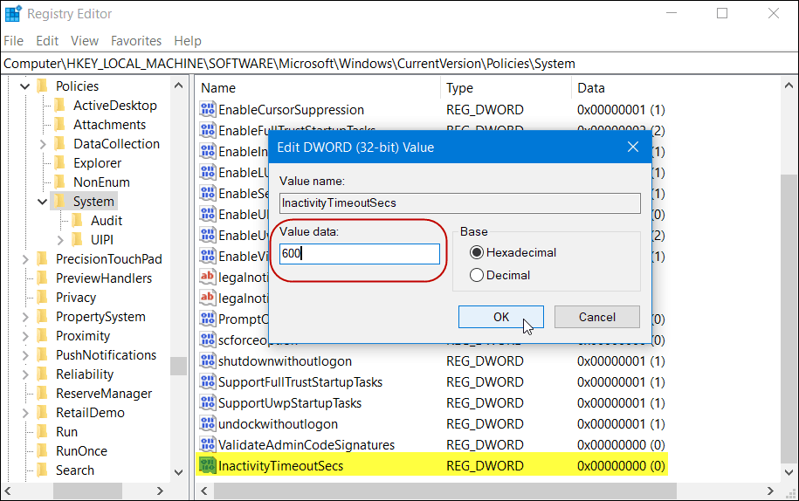Click the Value name field showing InactivityTimeoutSecs
The width and height of the screenshot is (799, 501).
tap(459, 203)
